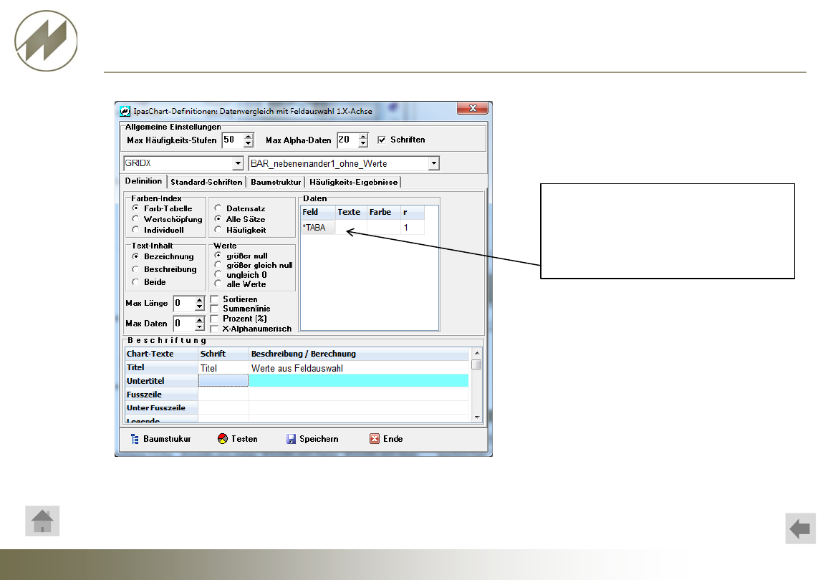Click the Max Daten input field
The image size is (838, 580).
[x=184, y=324]
